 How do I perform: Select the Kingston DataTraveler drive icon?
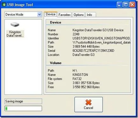point(15,30)
